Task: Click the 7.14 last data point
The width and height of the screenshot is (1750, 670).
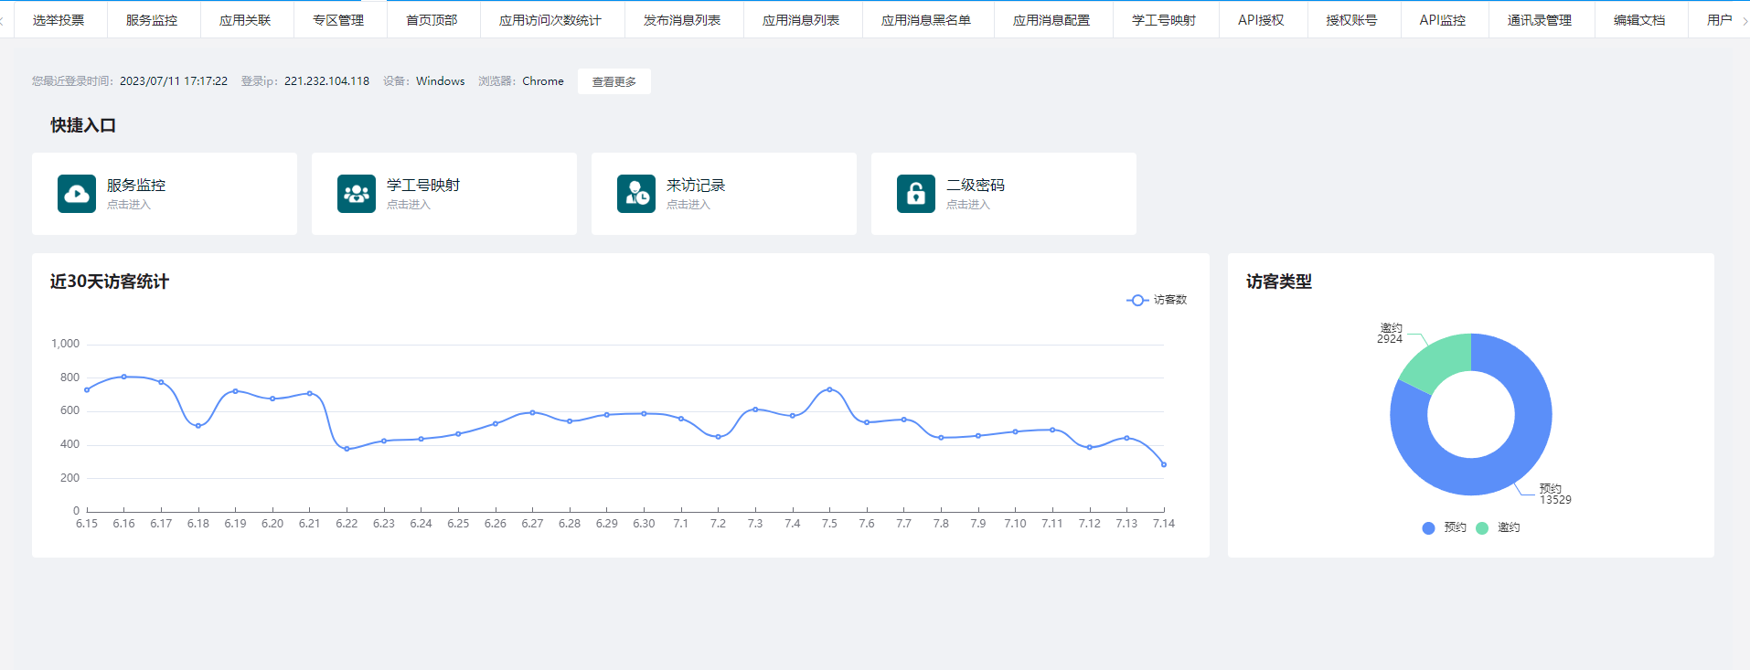Action: pyautogui.click(x=1164, y=464)
